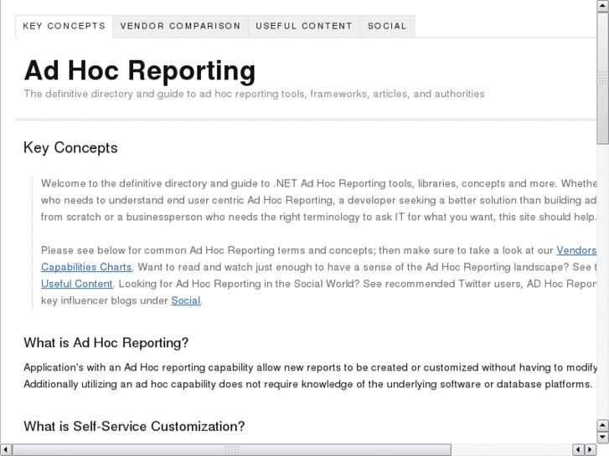Open the Key Concepts tab

64,26
